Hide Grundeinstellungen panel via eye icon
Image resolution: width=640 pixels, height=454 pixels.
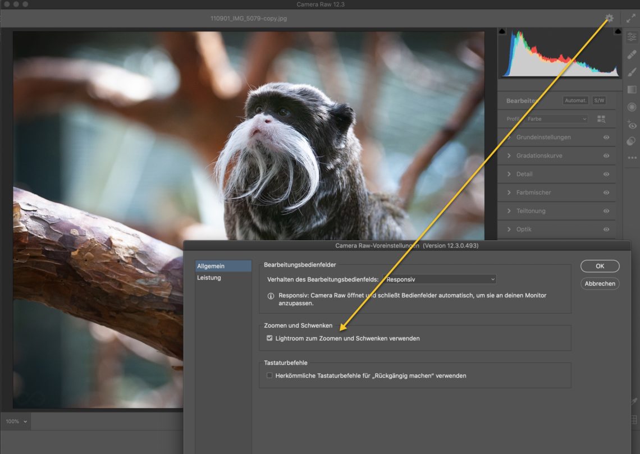(606, 137)
